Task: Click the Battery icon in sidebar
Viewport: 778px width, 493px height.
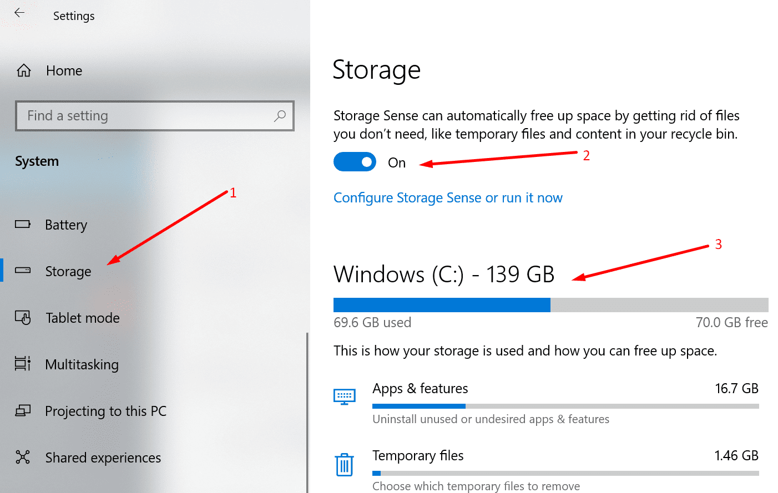Action: pyautogui.click(x=23, y=225)
